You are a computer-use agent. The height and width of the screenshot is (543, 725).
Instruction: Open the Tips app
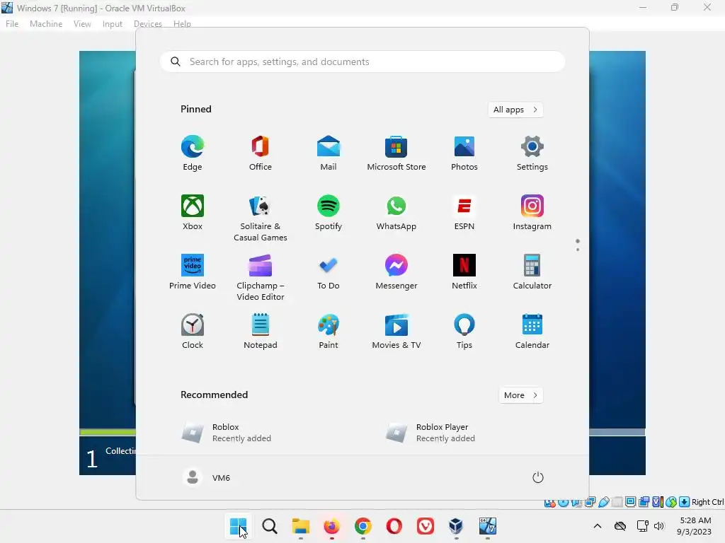(464, 332)
